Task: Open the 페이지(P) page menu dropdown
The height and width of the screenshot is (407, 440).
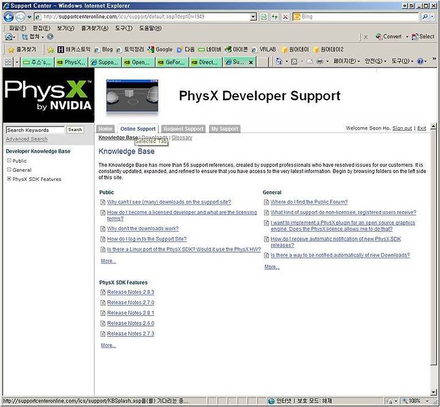Action: point(346,61)
